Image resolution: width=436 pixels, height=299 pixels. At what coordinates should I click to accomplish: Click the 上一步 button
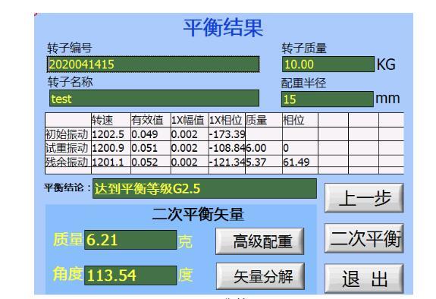364,198
